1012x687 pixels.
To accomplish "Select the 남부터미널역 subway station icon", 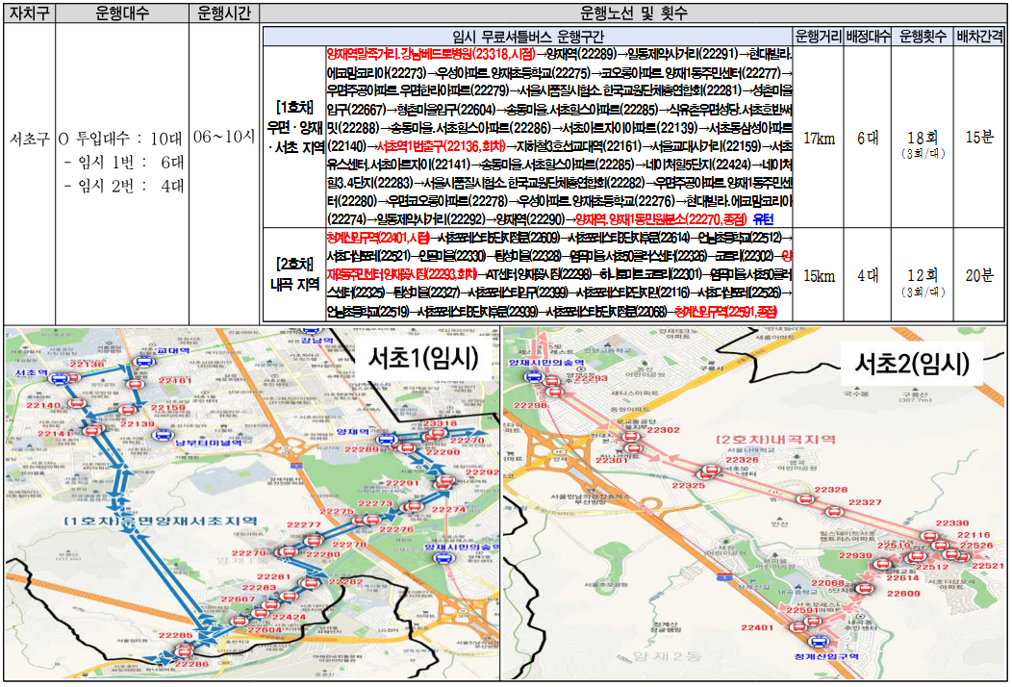I will tap(162, 437).
